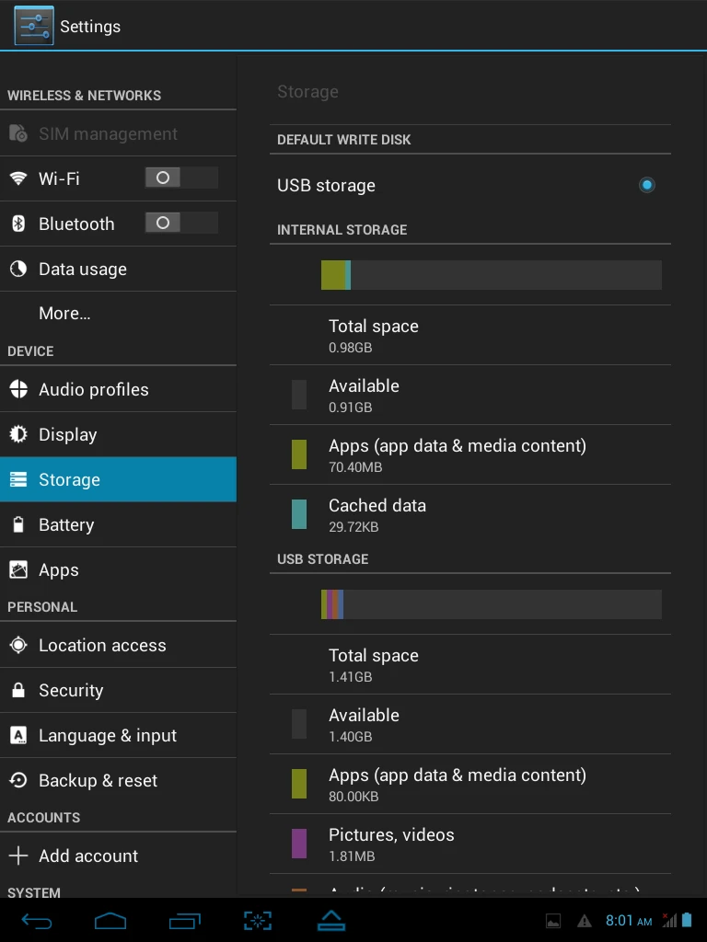Screen dimensions: 707x942
Task: Tap the Settings title text
Action: 90,27
